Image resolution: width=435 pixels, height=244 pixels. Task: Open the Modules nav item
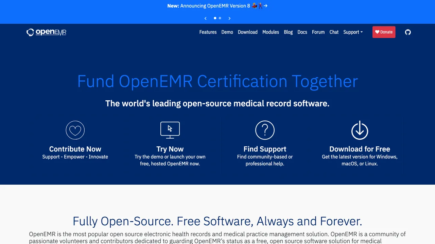coord(271,32)
